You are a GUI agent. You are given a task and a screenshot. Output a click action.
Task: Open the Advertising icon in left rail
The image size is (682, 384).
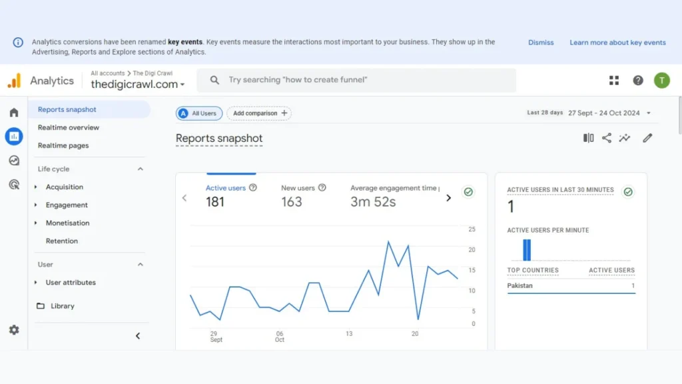click(14, 185)
